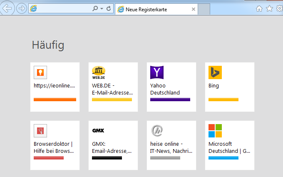Viewport: 283px width, 177px height.
Task: Open Favorites star icon
Action: click(x=269, y=8)
